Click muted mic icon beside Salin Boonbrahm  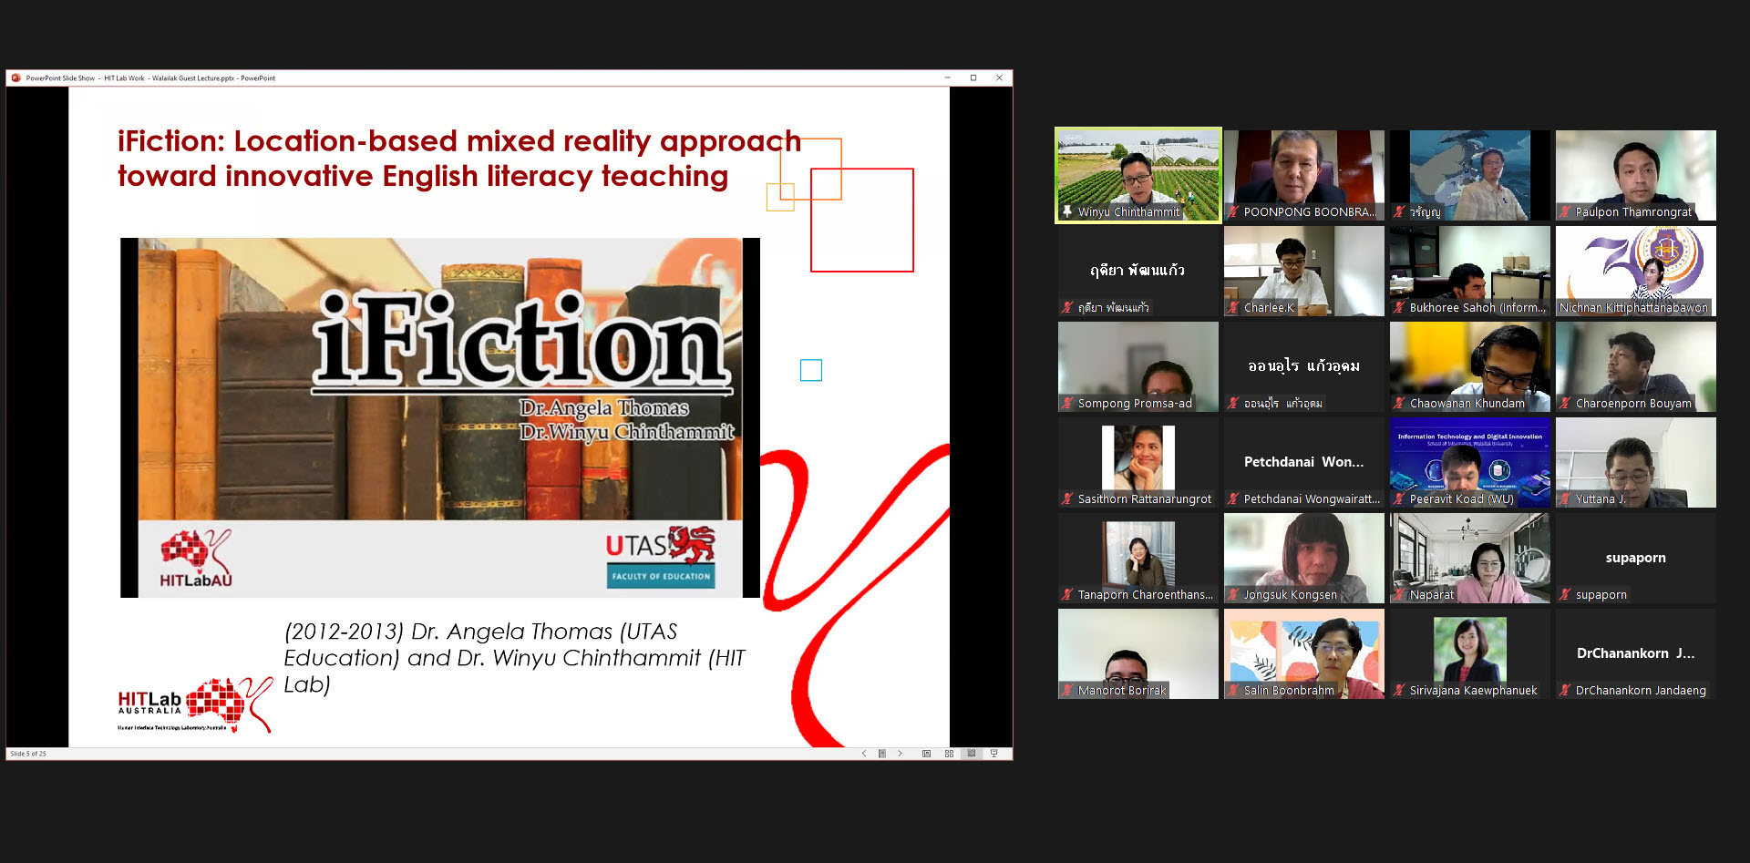click(x=1233, y=690)
